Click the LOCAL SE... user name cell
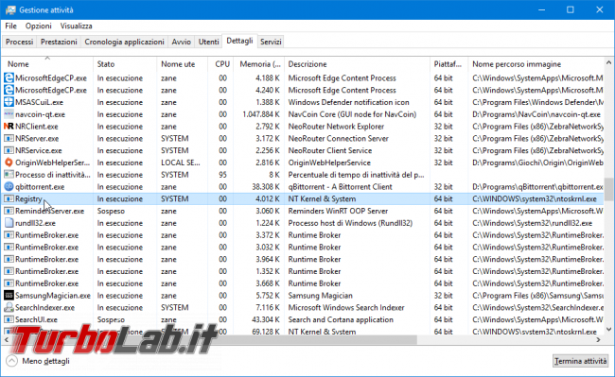 click(181, 163)
